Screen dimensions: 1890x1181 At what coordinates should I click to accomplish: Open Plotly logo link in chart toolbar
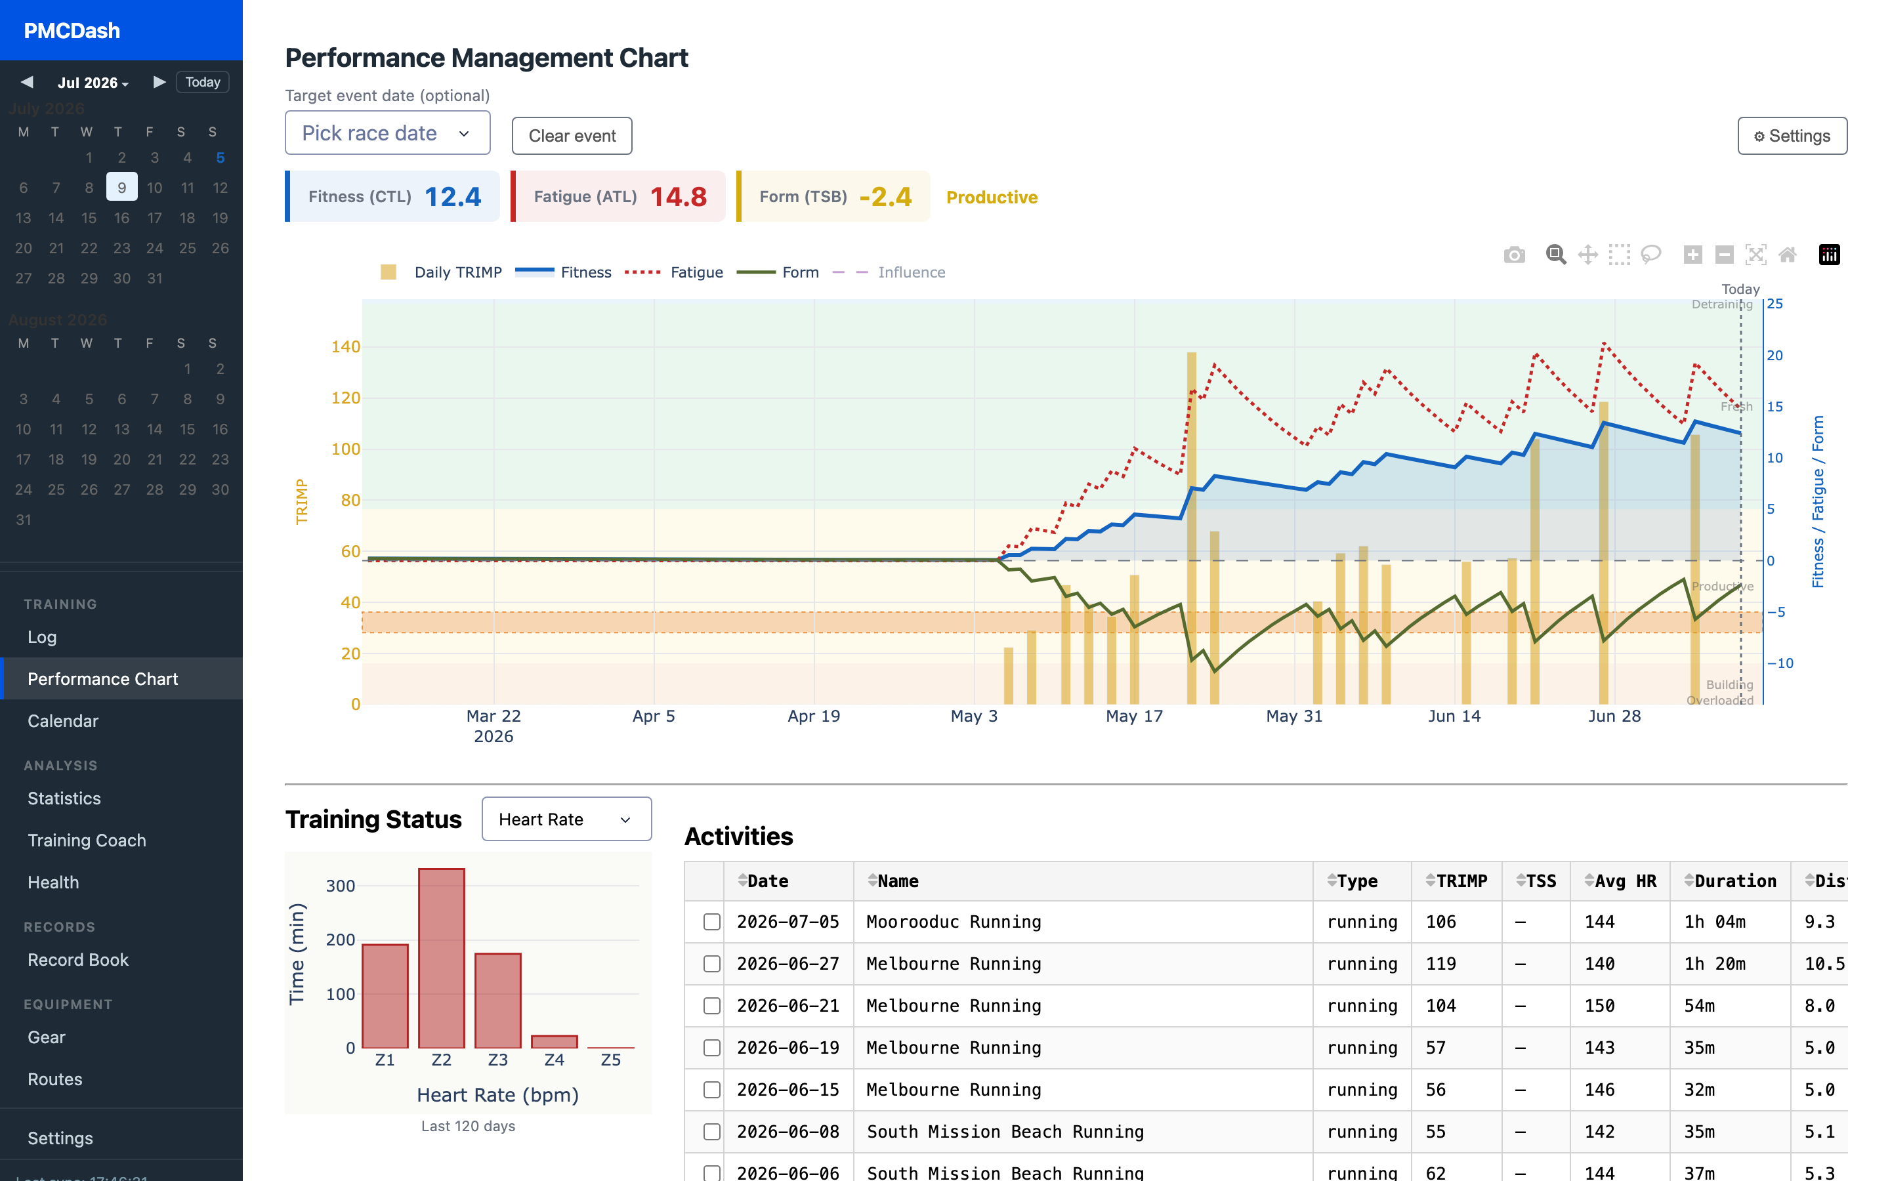(x=1829, y=255)
